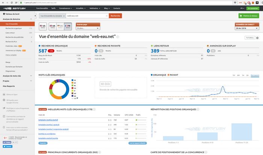The image size is (263, 155).
Task: Open Tableau de bord home icon
Action: (x=4, y=14)
